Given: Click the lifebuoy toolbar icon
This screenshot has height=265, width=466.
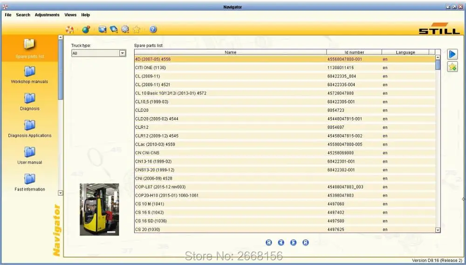Looking at the screenshot, I should click(x=69, y=29).
